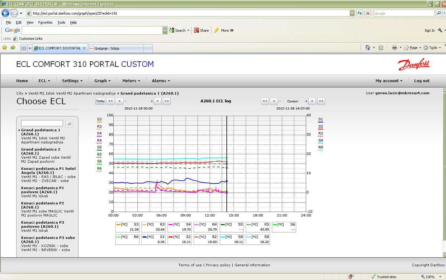Open the Home page icon in toolbar
Screen dimensions: 446x280
[368, 48]
